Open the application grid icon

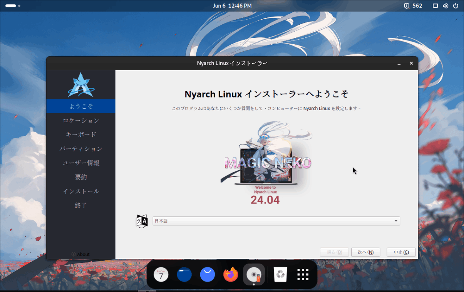[303, 274]
